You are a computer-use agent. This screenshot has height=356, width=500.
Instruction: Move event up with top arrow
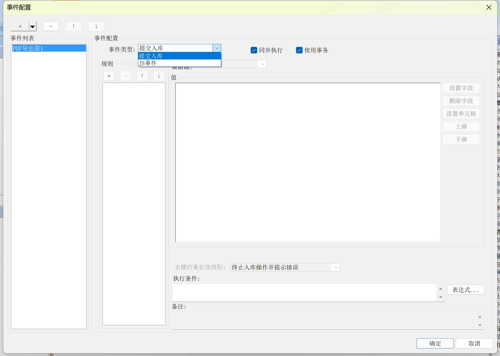(73, 26)
